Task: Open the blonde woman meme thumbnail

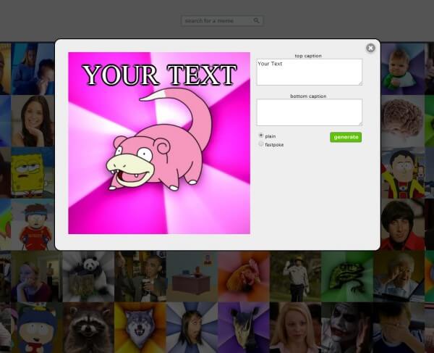Action: click(x=295, y=328)
